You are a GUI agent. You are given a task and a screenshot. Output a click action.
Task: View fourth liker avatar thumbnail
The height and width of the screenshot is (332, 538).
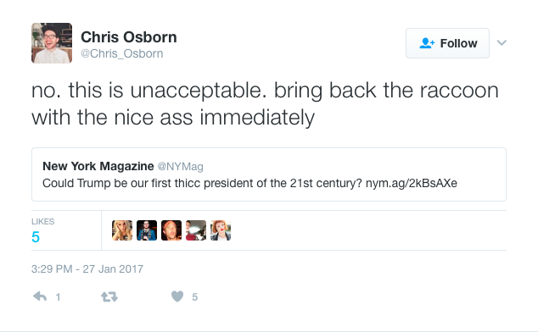[x=196, y=230]
